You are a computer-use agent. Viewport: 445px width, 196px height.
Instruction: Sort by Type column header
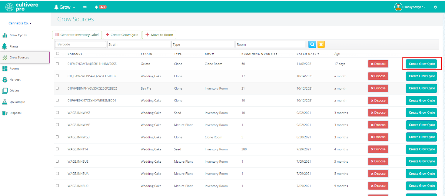point(178,54)
